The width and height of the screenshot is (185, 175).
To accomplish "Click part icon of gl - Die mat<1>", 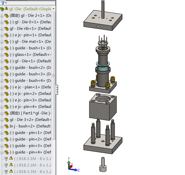I will [7, 42].
